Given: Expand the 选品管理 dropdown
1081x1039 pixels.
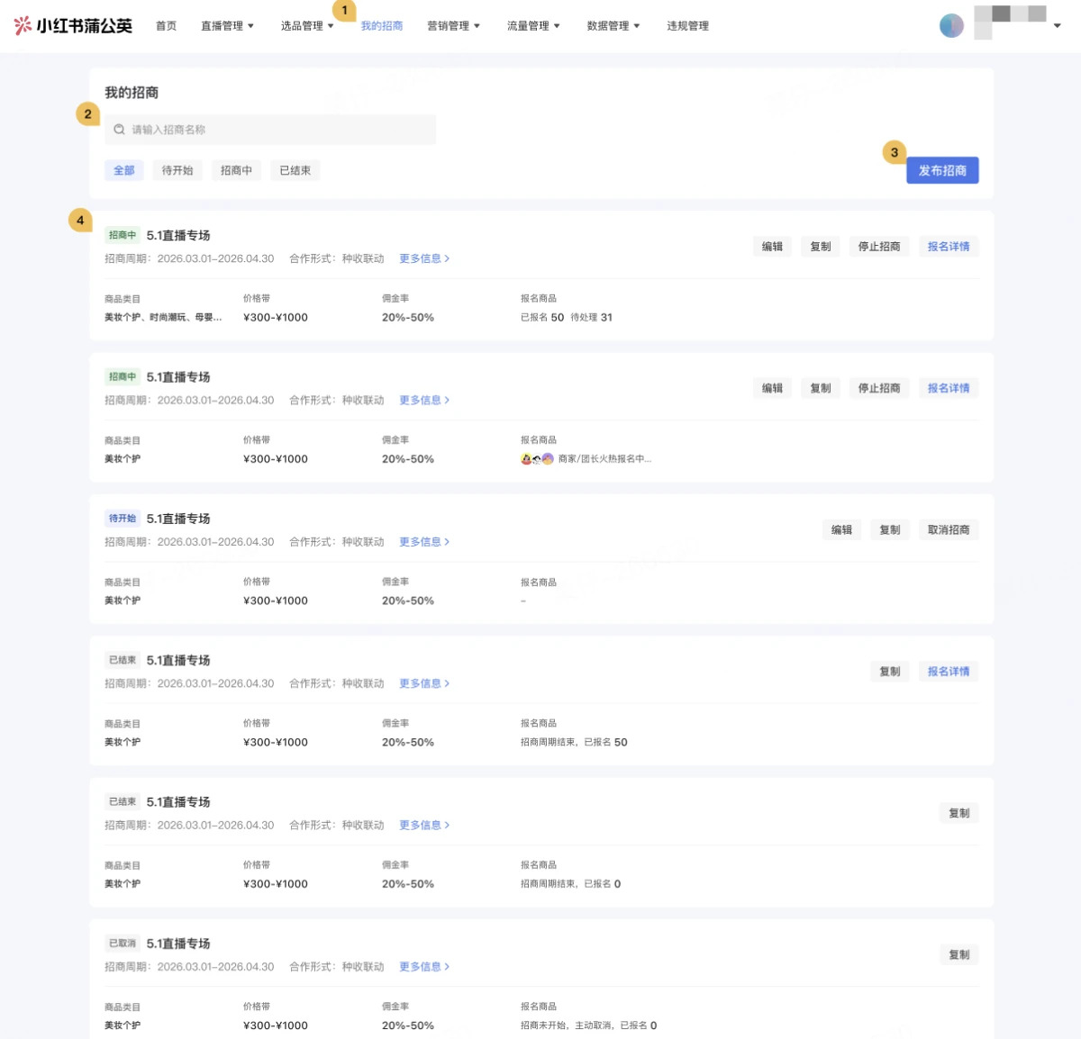Looking at the screenshot, I should (307, 26).
